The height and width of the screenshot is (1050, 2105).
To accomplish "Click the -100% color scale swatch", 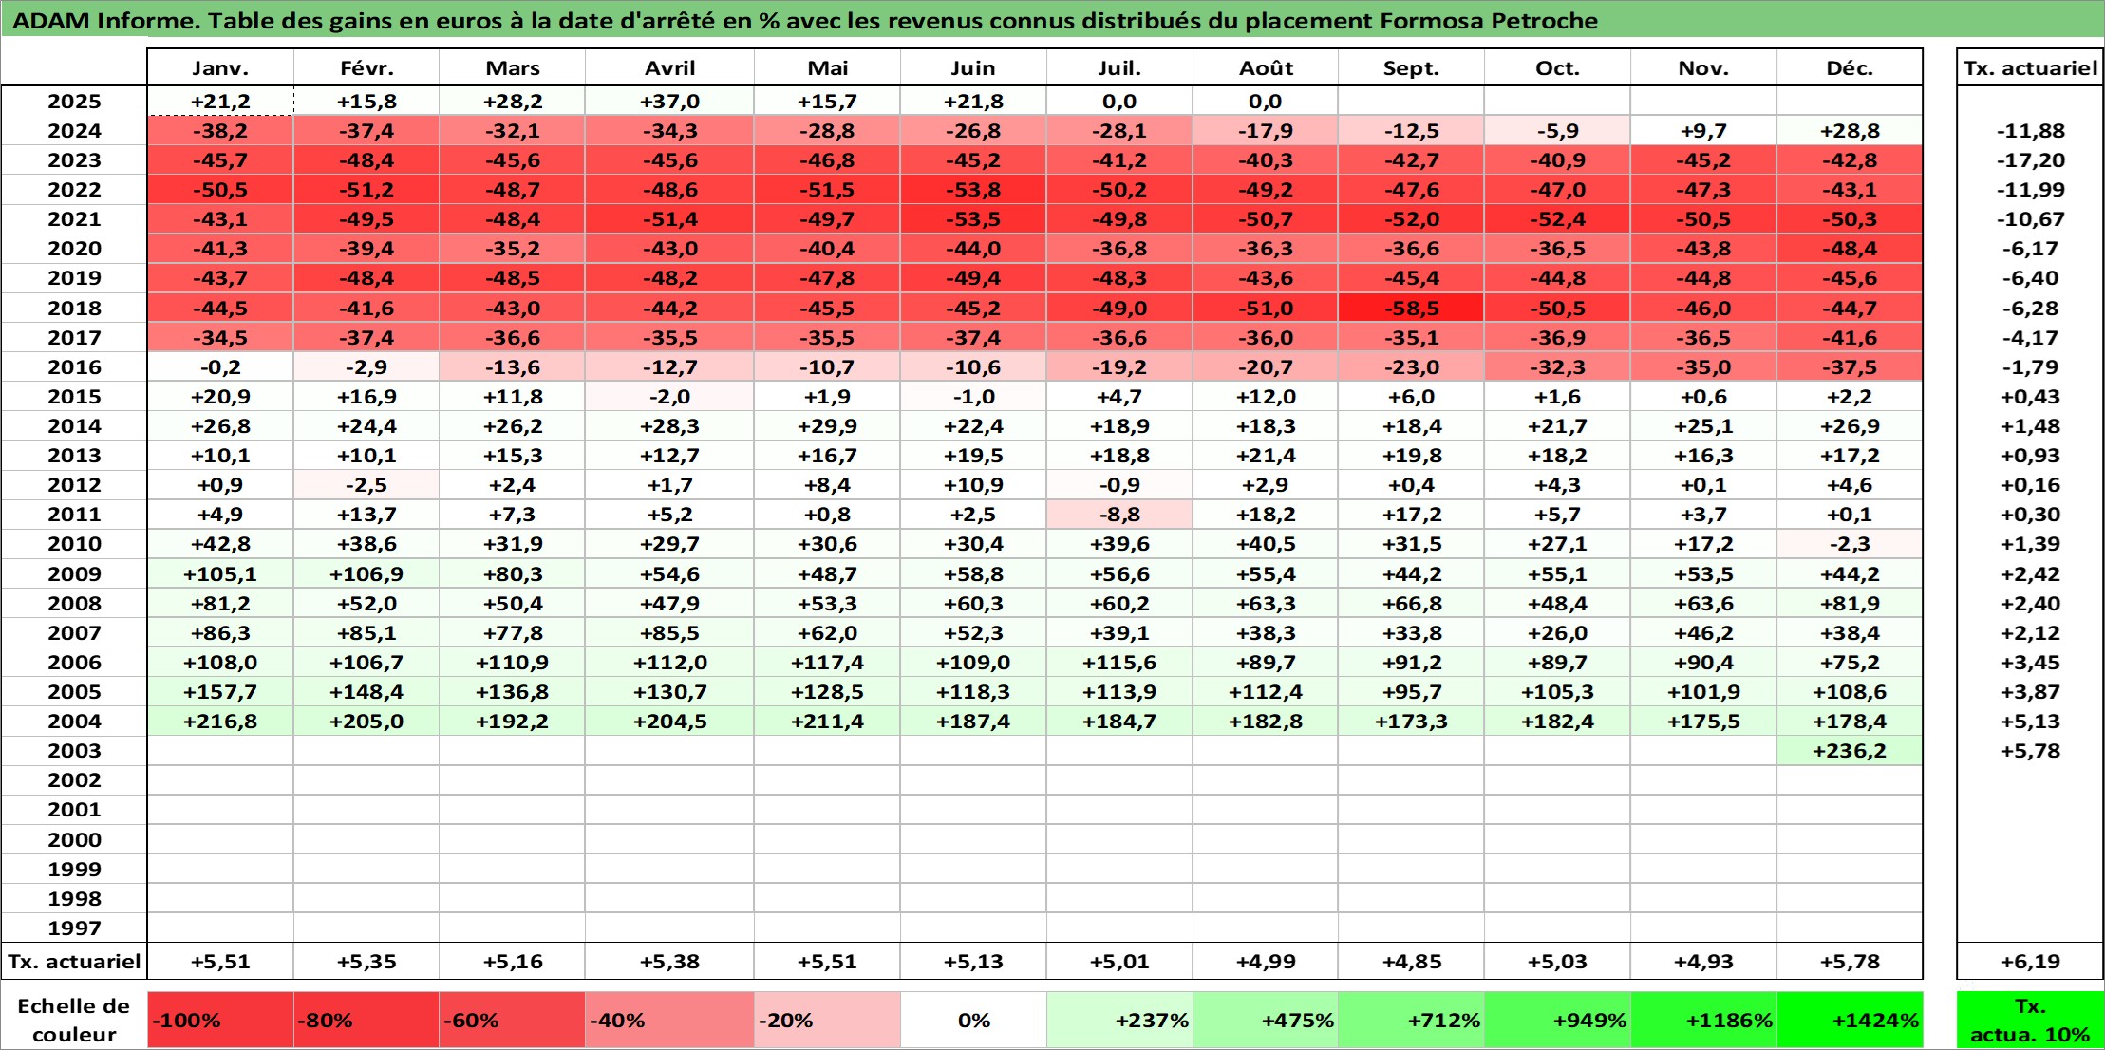I will (220, 1021).
